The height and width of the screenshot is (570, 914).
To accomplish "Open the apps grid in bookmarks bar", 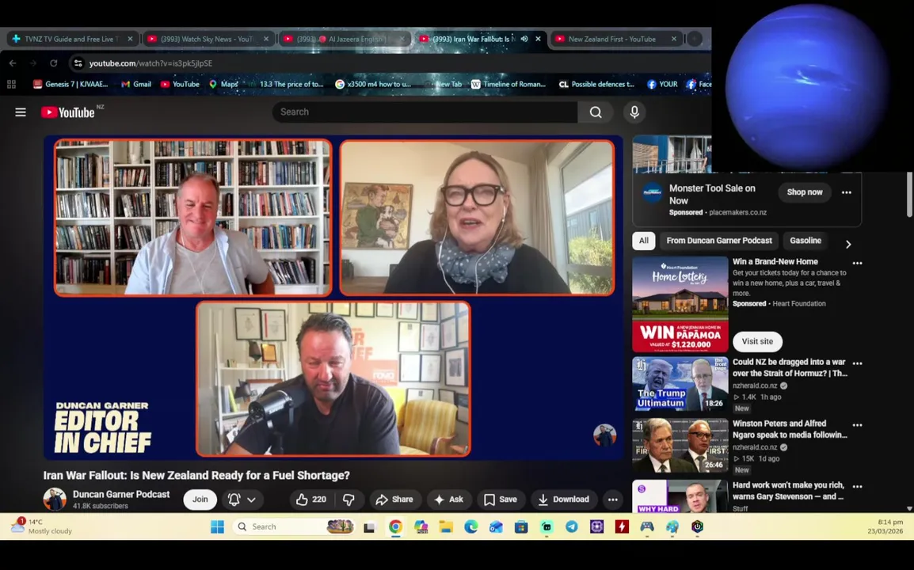I will click(11, 84).
